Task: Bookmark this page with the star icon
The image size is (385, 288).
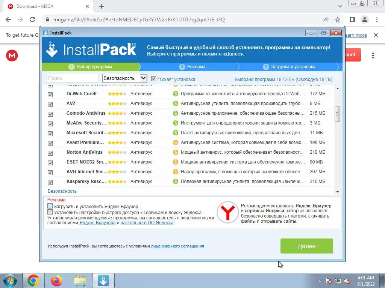Action: click(x=338, y=19)
